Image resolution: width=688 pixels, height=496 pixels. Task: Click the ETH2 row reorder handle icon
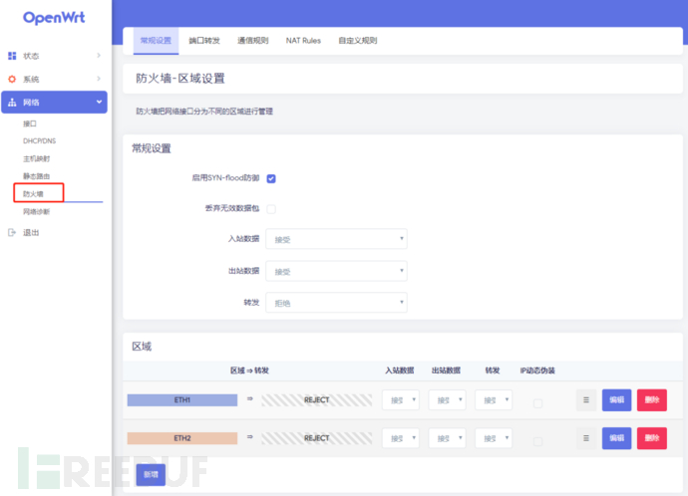[586, 438]
